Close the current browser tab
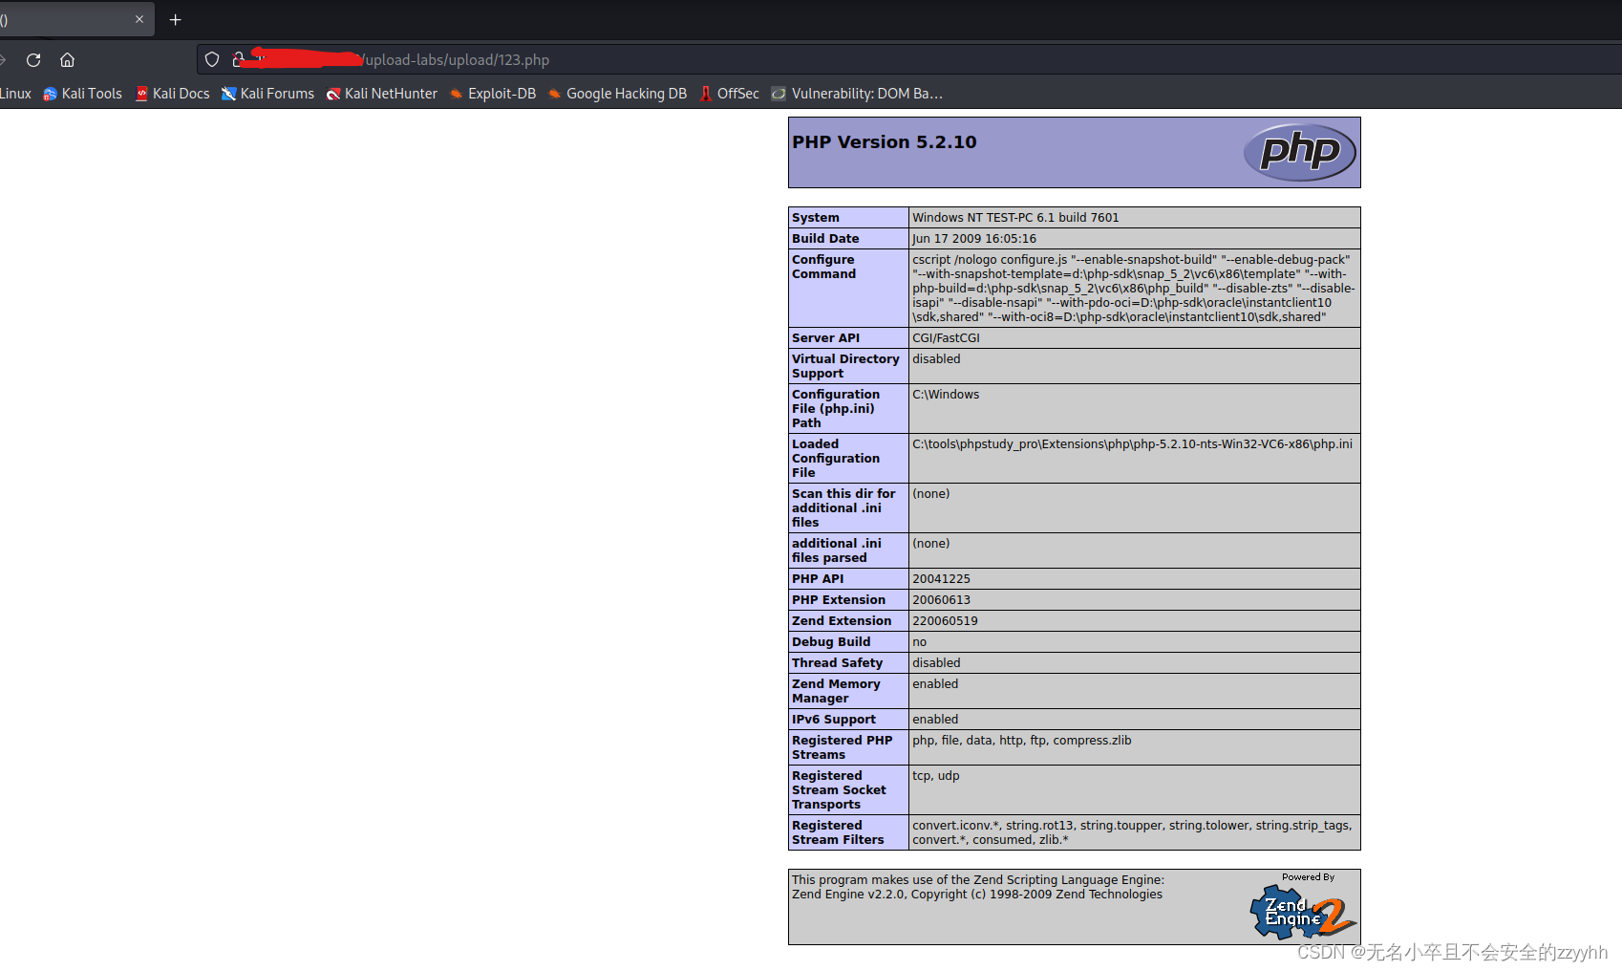The image size is (1622, 971). 139,19
